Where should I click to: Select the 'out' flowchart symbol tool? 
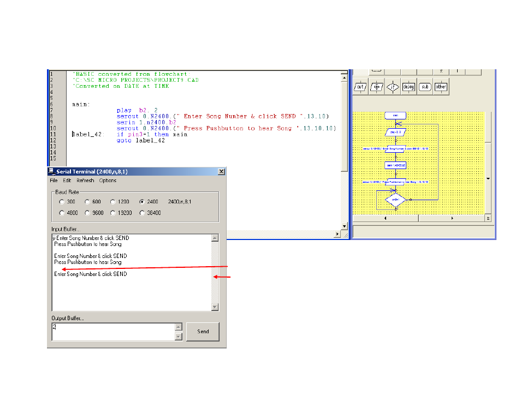coord(360,87)
